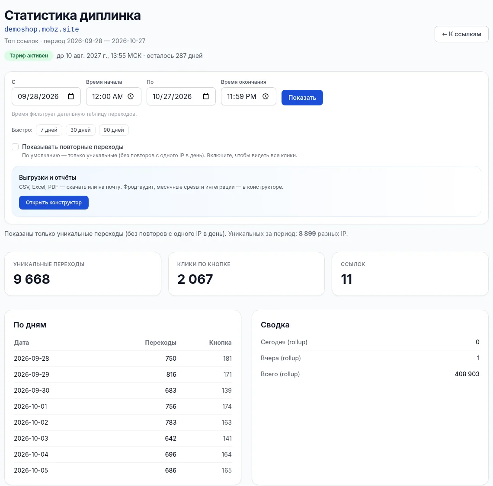Viewport: 493px width, 486px height.
Task: Select date row 2026-09-29
Action: point(123,375)
